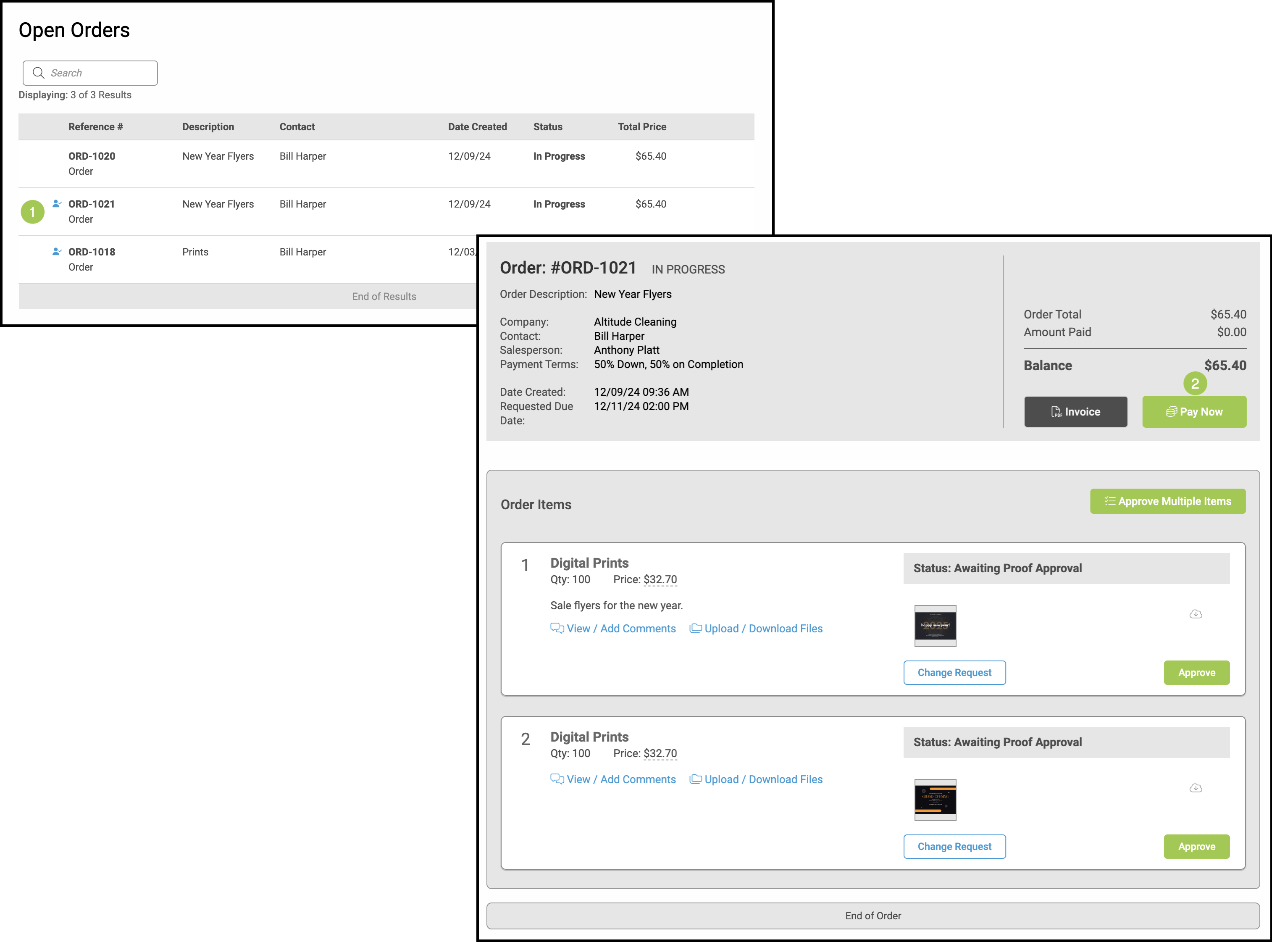The width and height of the screenshot is (1272, 942).
Task: Submit Change Request for item 2
Action: [x=954, y=847]
